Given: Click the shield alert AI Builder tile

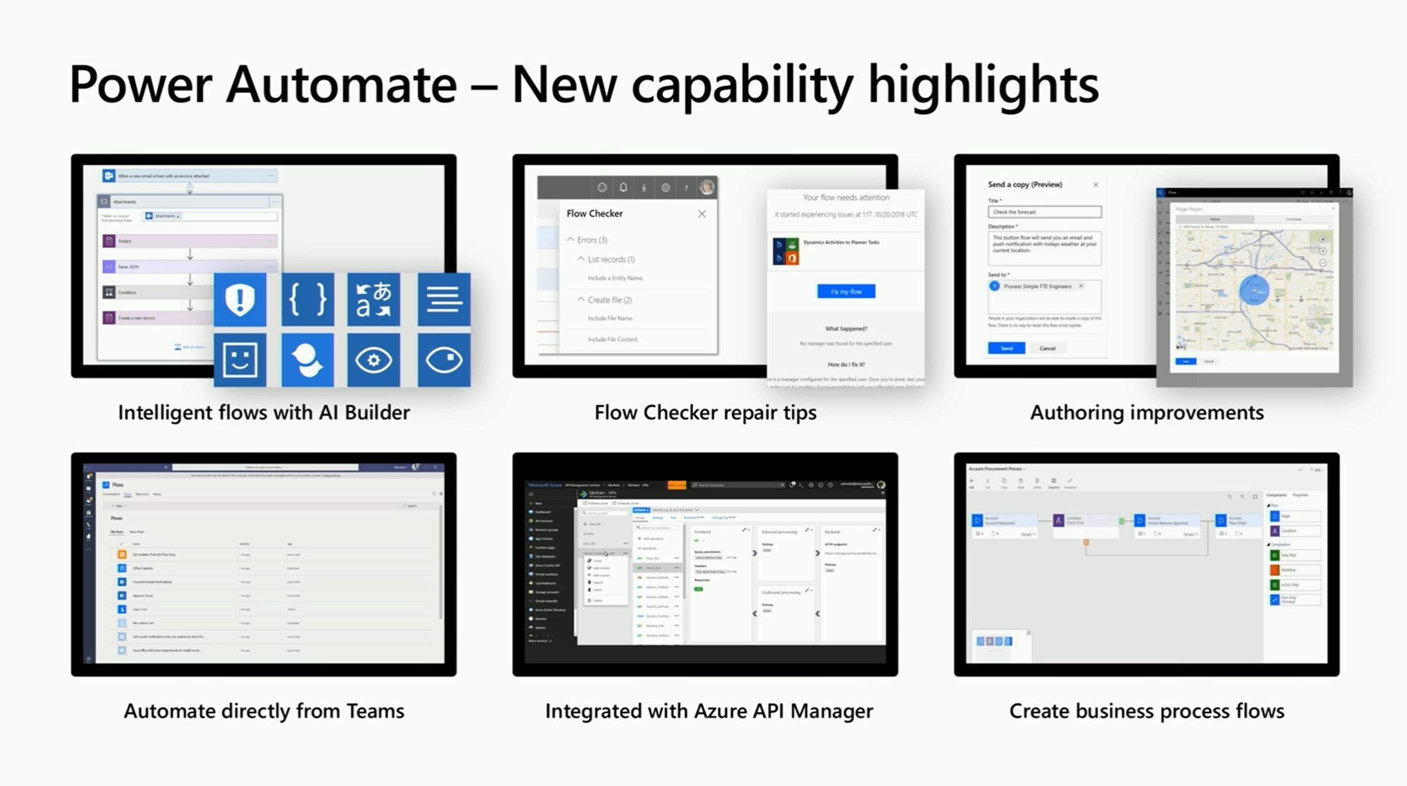Looking at the screenshot, I should pyautogui.click(x=240, y=299).
